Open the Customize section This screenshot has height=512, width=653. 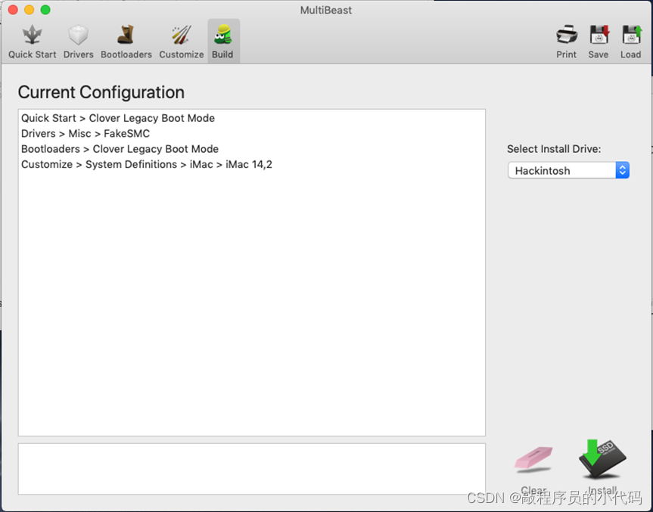181,42
